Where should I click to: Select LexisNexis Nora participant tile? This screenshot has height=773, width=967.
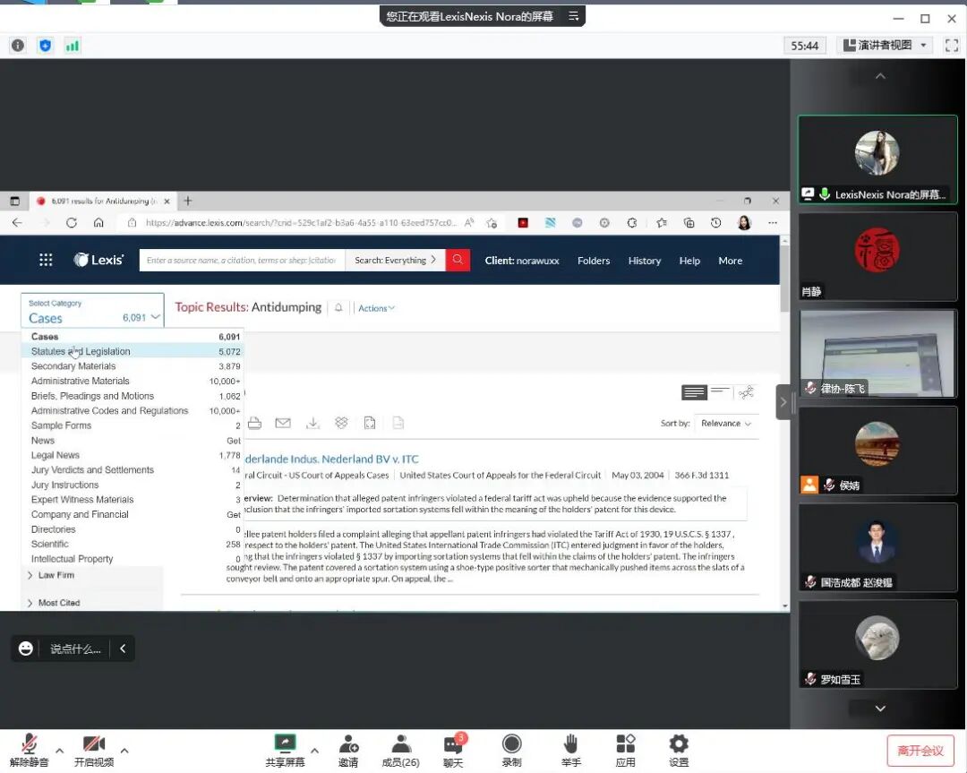click(x=877, y=159)
